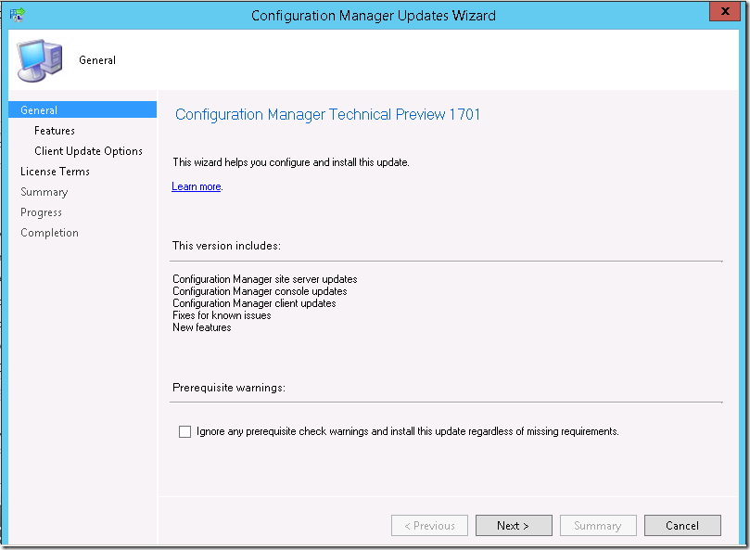750x550 pixels.
Task: Enable ignore prerequisite check warnings checkbox
Action: click(184, 431)
